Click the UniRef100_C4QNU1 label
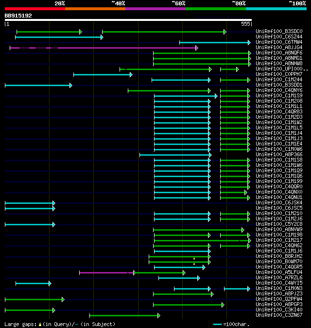This screenshot has height=328, width=311. pyautogui.click(x=279, y=197)
